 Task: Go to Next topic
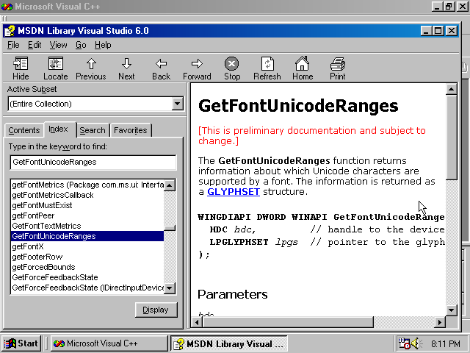point(126,68)
